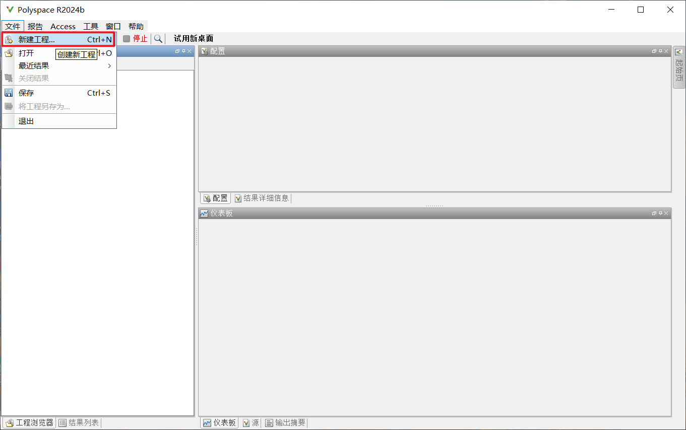Pin the 仪表板 panel
686x430 pixels.
click(660, 213)
